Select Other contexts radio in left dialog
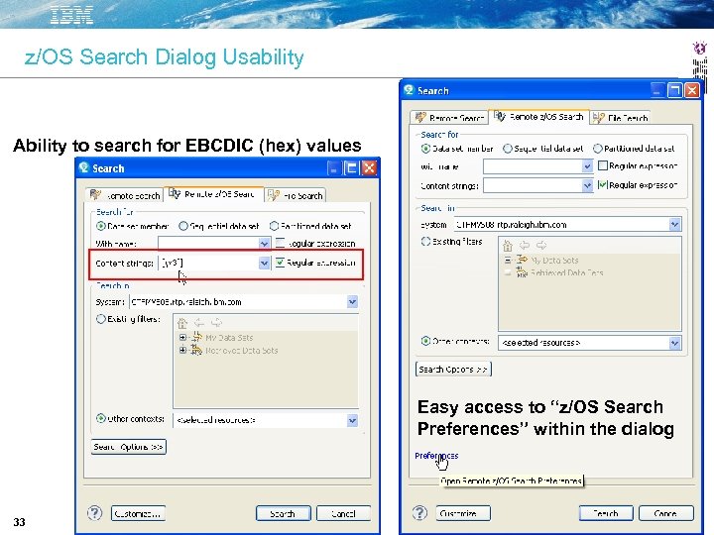 tap(100, 418)
